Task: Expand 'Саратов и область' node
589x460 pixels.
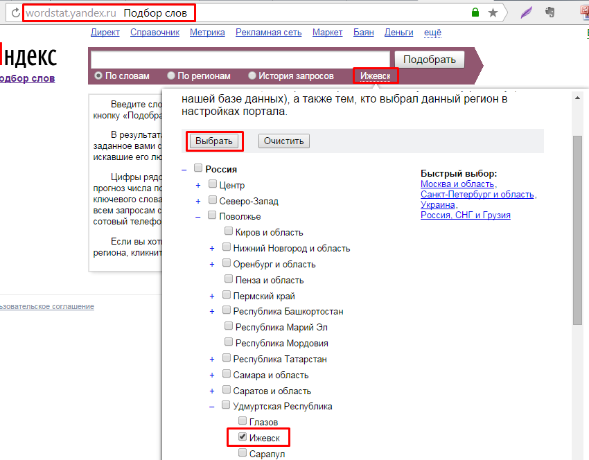Action: tap(212, 391)
